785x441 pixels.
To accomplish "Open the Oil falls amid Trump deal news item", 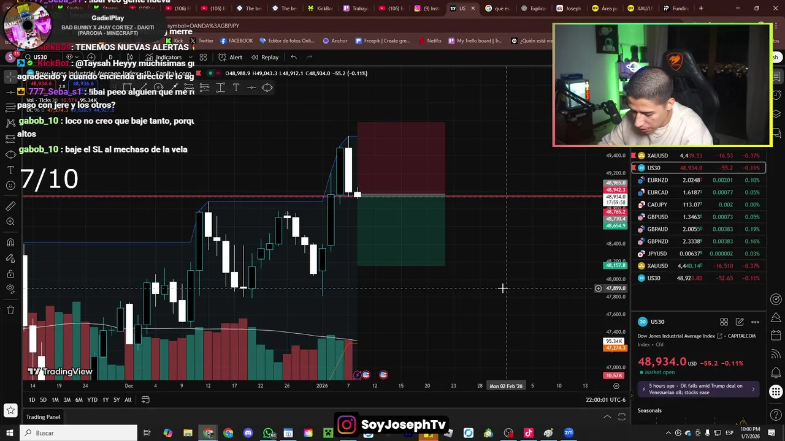I will [699, 389].
